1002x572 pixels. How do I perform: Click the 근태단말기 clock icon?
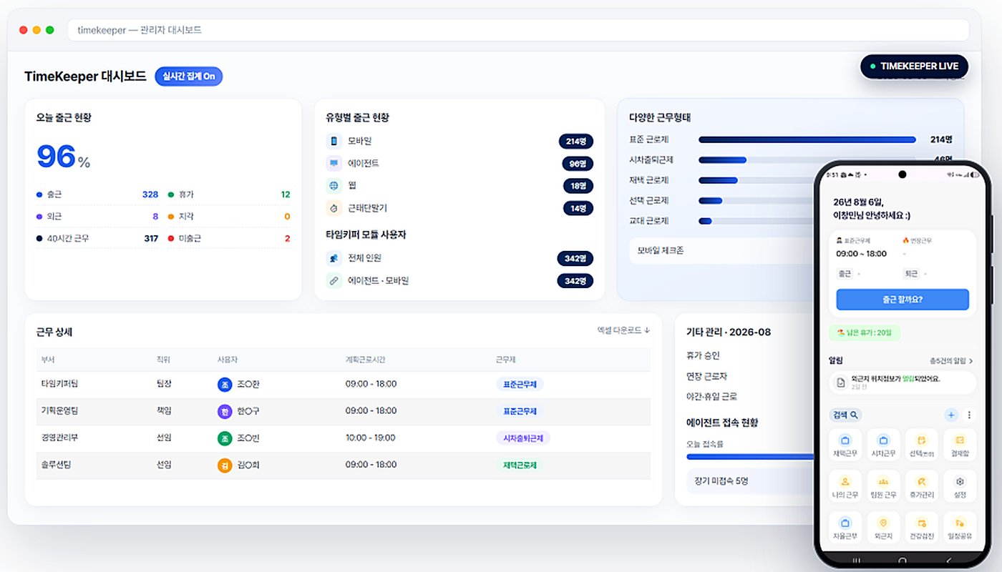[x=334, y=208]
